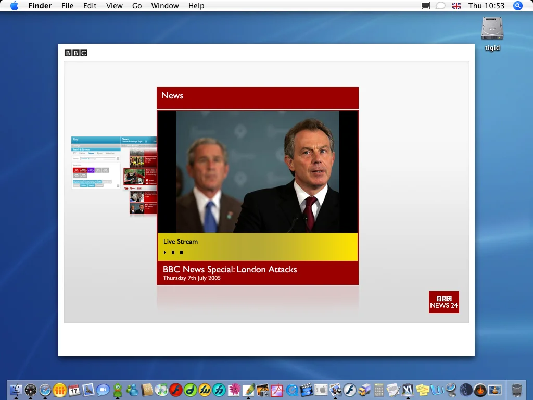Open iMovie clapperboard icon in Dock
The width and height of the screenshot is (533, 400).
pyautogui.click(x=306, y=390)
